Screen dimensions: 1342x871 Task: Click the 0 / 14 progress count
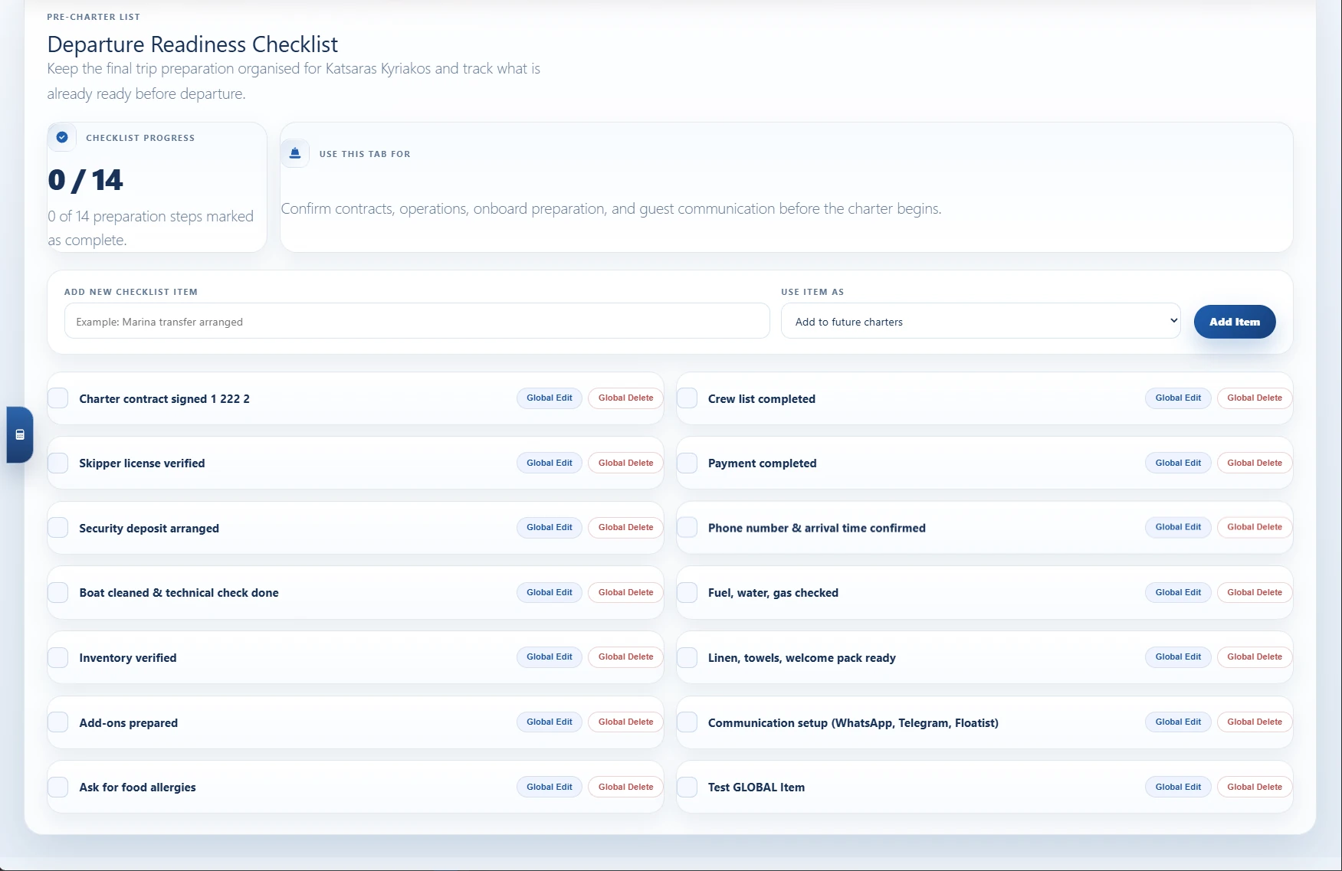click(85, 180)
